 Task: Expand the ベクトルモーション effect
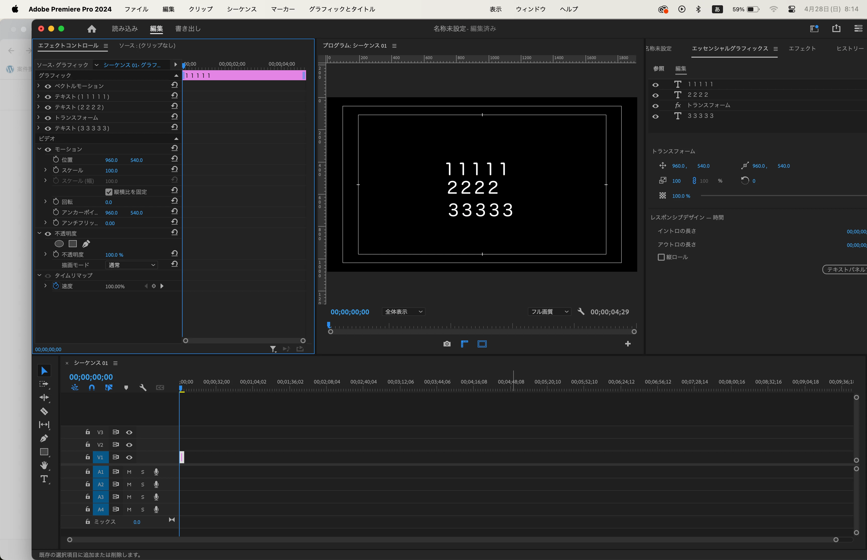(39, 86)
